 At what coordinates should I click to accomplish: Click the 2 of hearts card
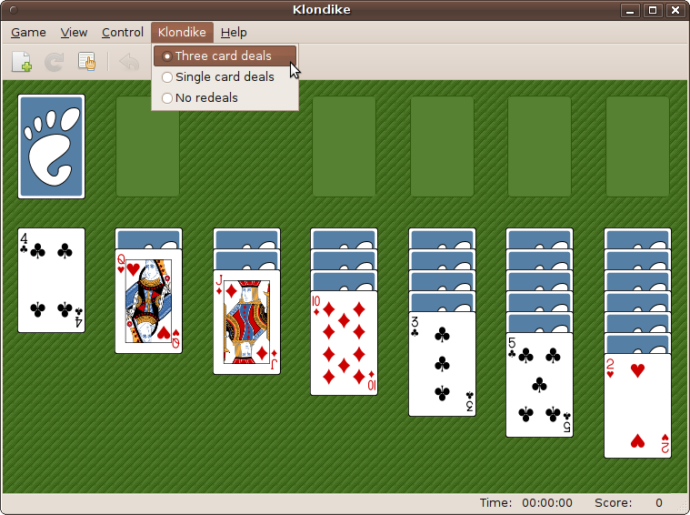637,406
